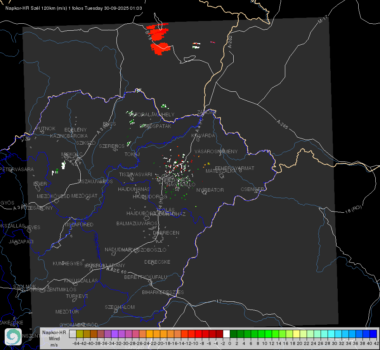Click the SÁTORALJAÚJHELY city label
Screen dimensions: 380x350
tap(152, 115)
